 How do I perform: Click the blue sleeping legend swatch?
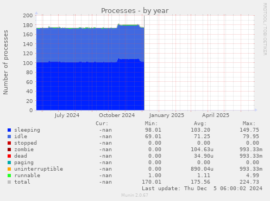(x=9, y=130)
